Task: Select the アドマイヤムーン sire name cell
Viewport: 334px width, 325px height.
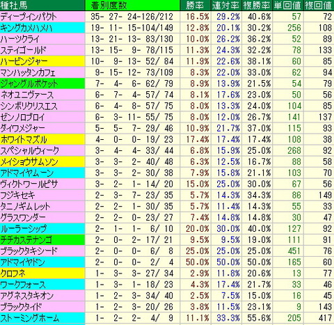Action: pos(42,173)
